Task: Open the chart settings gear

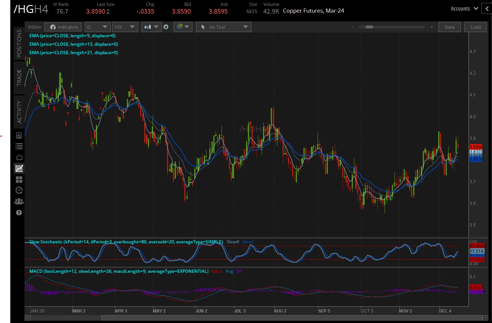Action: [166, 27]
